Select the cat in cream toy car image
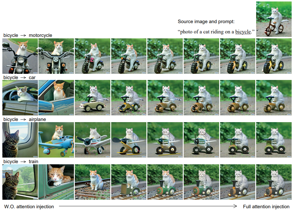 click(x=92, y=98)
